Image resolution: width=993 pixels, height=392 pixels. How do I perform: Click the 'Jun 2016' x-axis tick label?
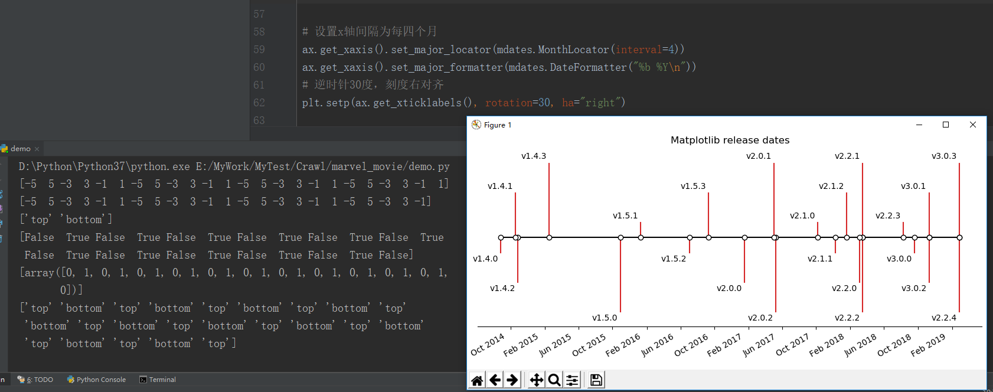coord(657,345)
